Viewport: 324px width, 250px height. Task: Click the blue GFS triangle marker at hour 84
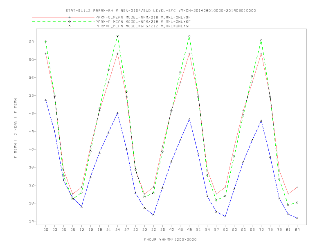297,218
